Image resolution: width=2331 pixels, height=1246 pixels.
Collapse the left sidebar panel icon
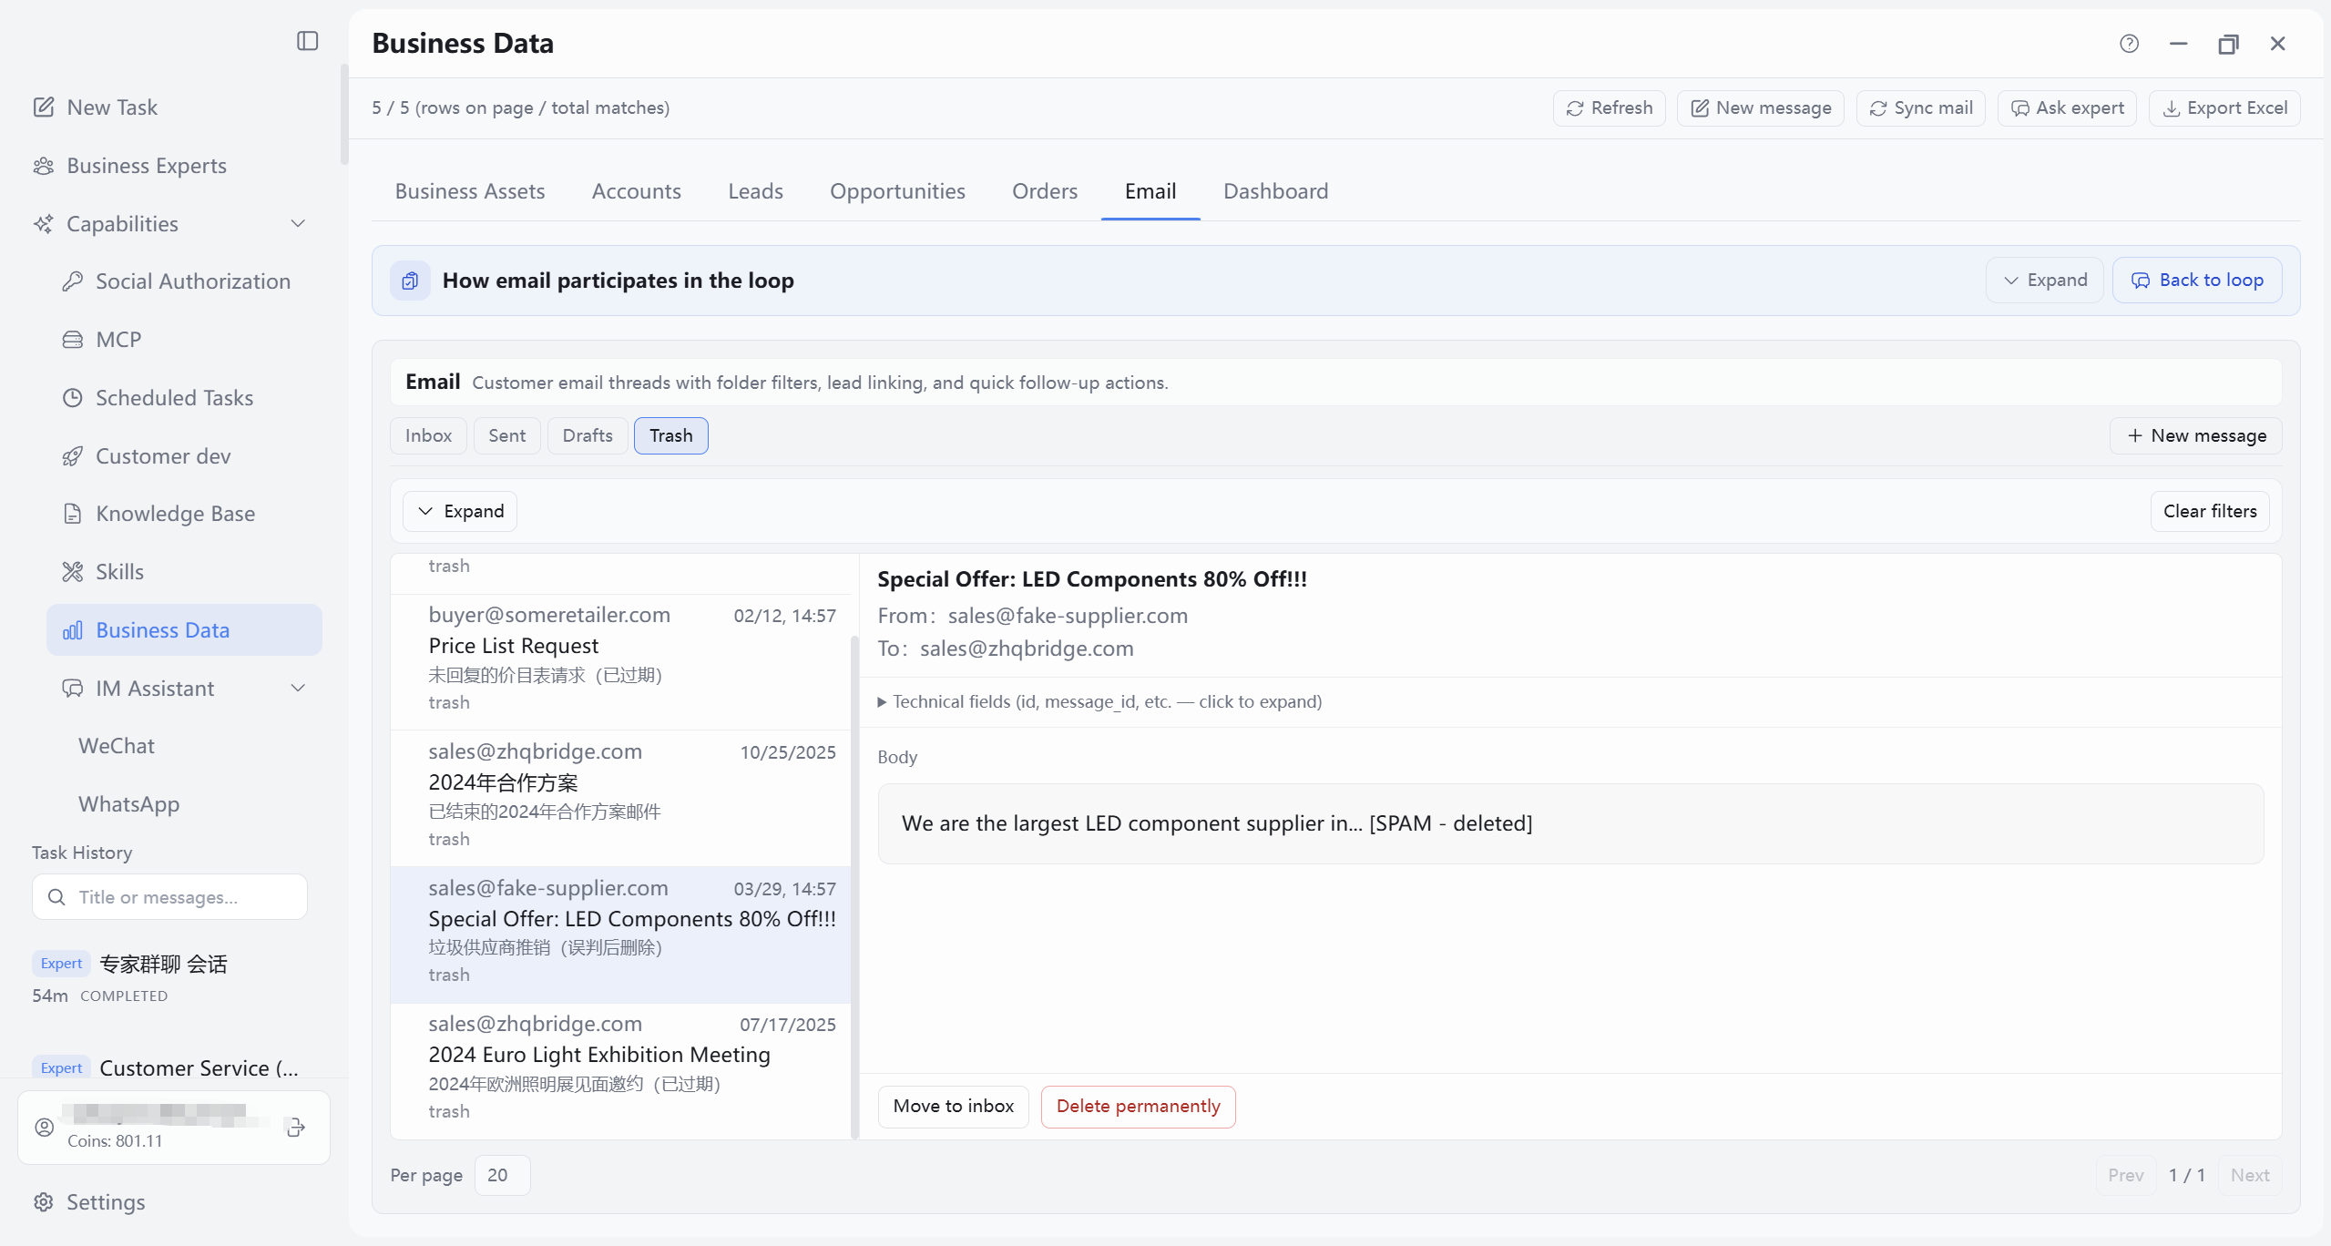[308, 41]
